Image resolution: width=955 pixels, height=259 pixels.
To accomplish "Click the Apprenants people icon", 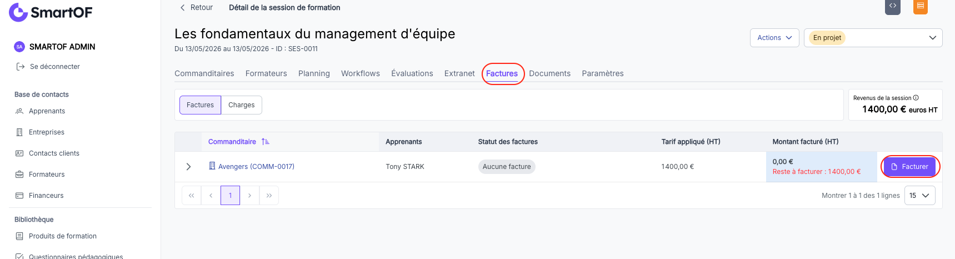I will [x=19, y=111].
